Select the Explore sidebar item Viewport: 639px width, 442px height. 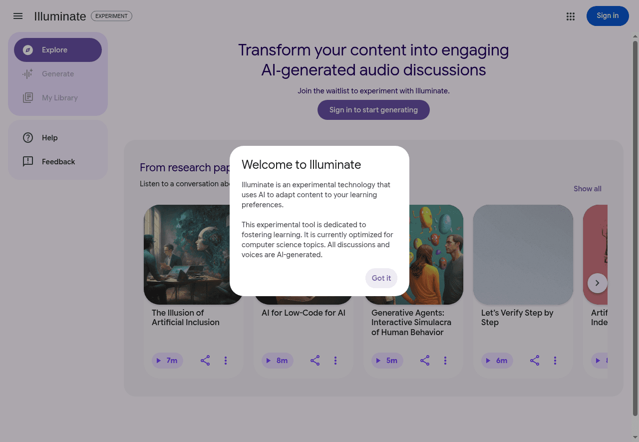58,50
